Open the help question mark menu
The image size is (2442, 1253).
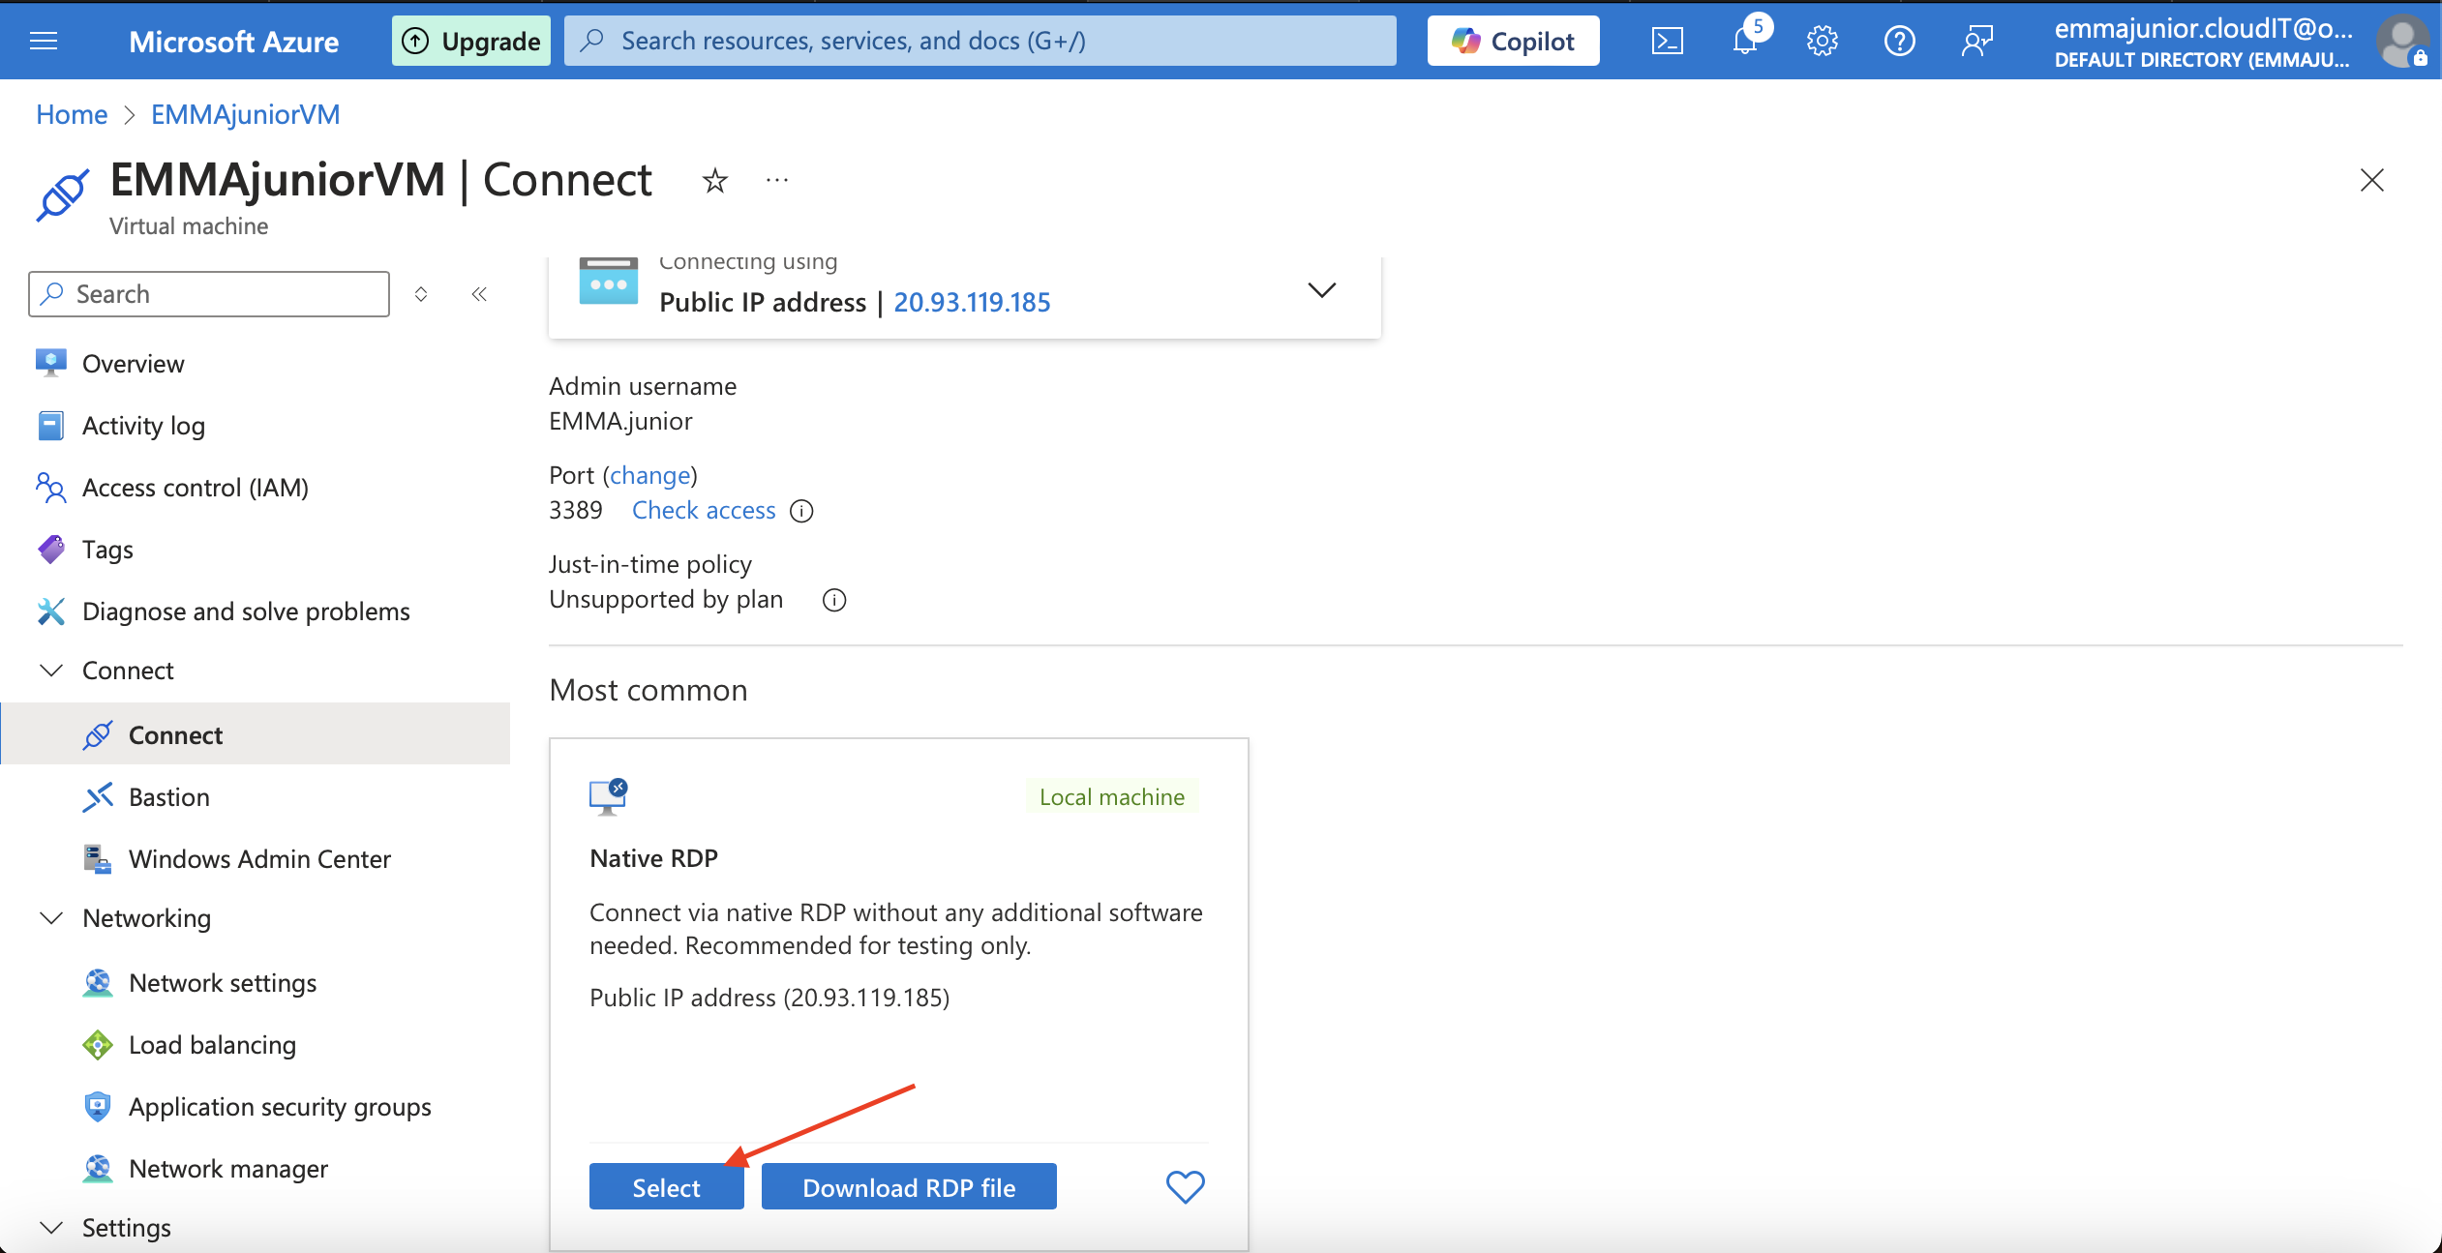(x=1899, y=41)
